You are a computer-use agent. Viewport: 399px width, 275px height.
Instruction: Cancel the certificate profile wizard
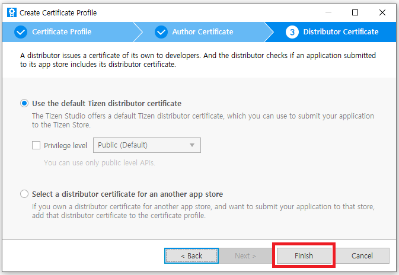[x=362, y=255]
